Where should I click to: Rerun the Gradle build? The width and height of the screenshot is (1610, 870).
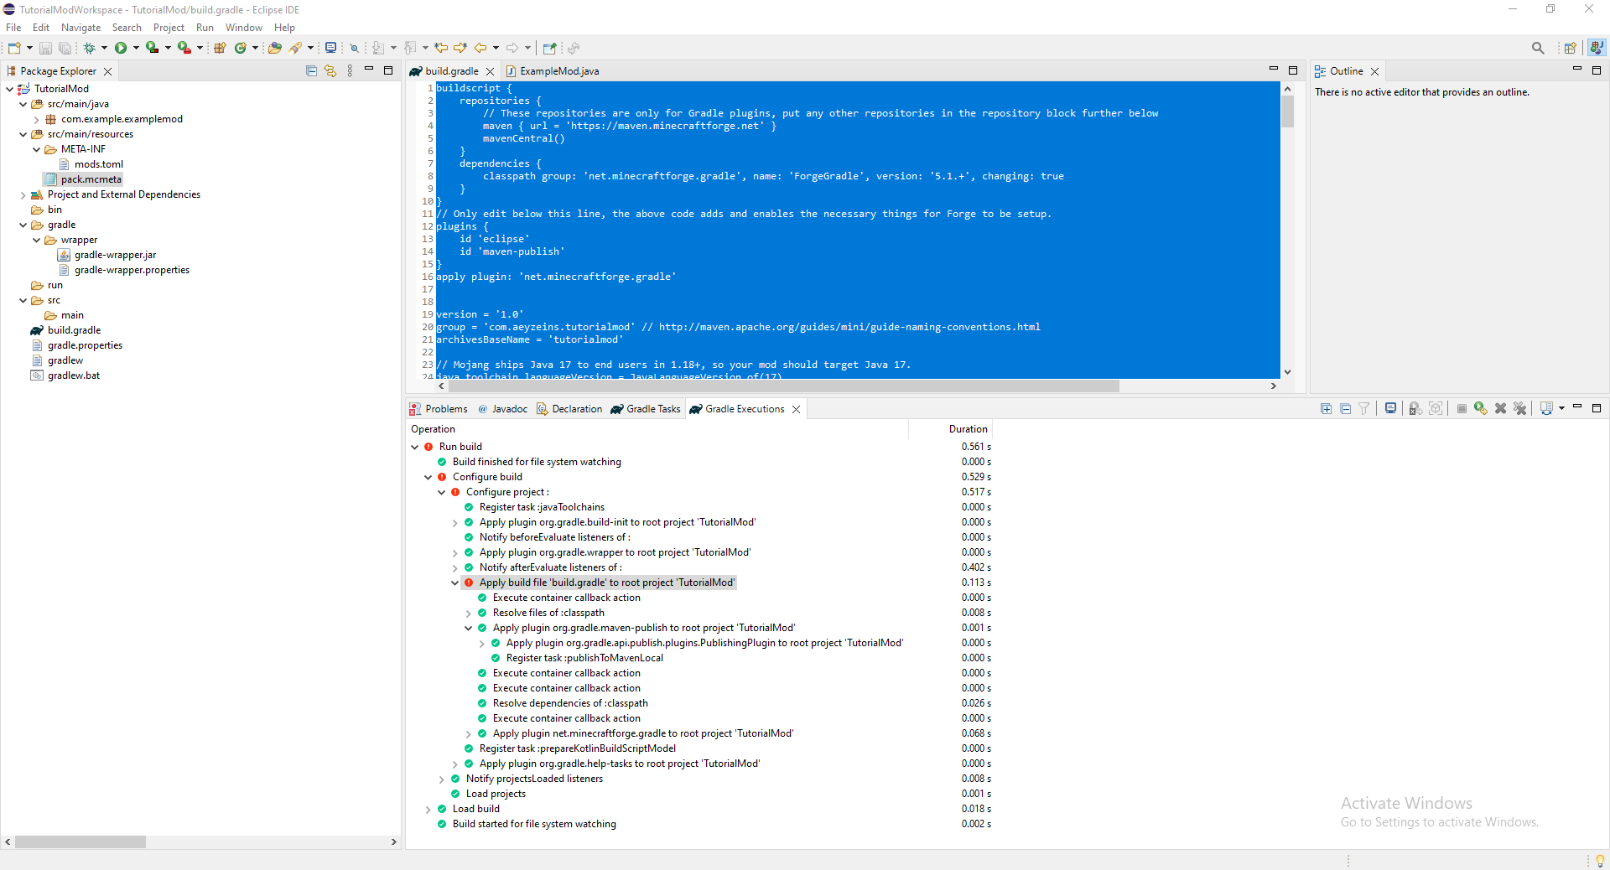coord(1481,409)
